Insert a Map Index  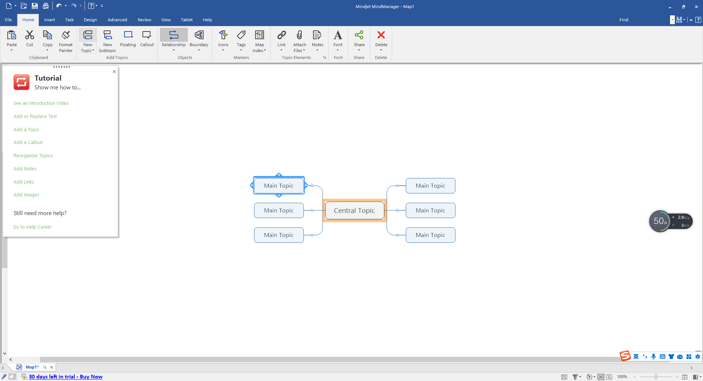[x=259, y=40]
